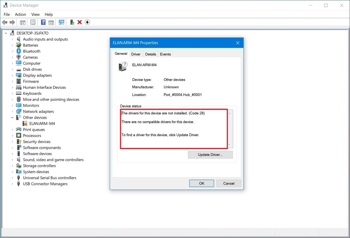This screenshot has height=238, width=350.
Task: Open the Action menu
Action: (20, 14)
